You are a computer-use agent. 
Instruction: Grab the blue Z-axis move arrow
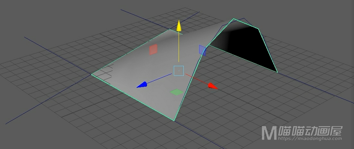click(142, 84)
